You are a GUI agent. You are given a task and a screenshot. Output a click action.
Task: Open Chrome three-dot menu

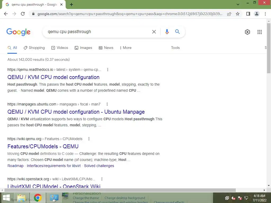click(x=265, y=14)
